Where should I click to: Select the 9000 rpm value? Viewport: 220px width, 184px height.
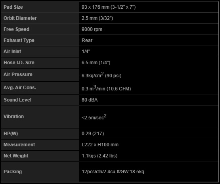[x=92, y=29]
